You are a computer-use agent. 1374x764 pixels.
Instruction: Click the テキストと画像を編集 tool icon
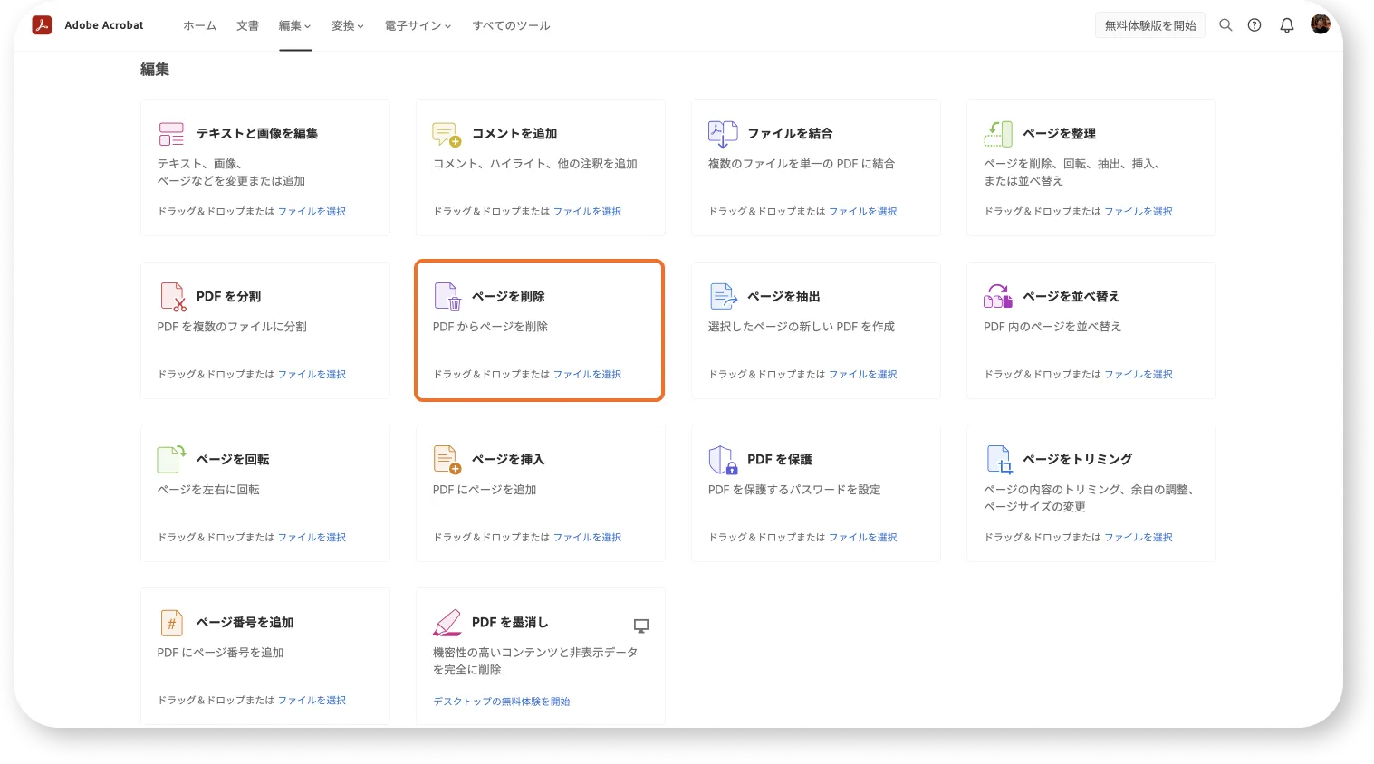tap(171, 134)
